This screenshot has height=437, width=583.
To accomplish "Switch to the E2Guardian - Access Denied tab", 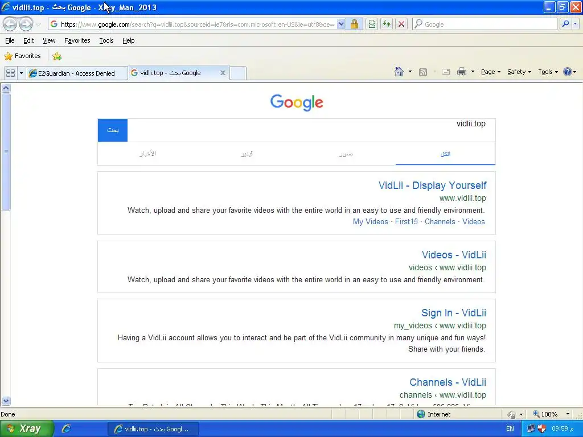I will pos(76,73).
